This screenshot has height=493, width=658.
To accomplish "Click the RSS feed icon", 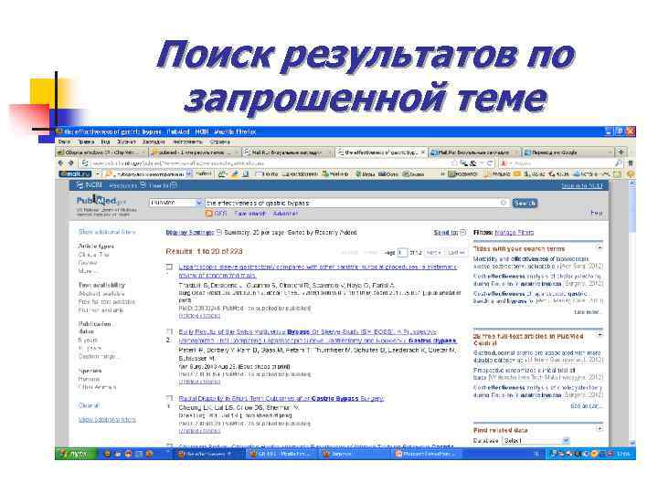I will [x=209, y=214].
